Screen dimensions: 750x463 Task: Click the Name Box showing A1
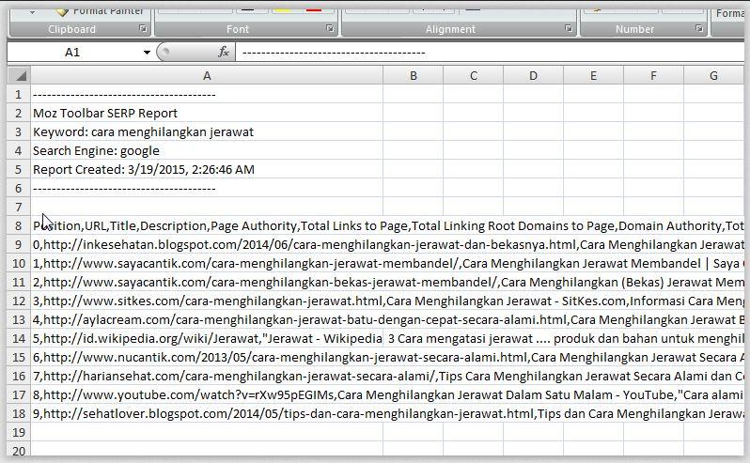(73, 53)
